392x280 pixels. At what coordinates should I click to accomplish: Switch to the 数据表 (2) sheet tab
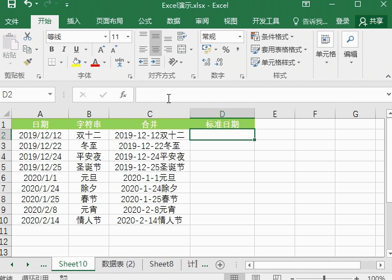[118, 264]
